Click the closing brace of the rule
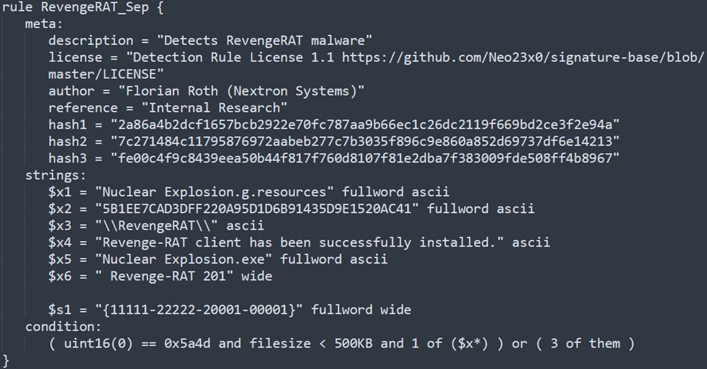Viewport: 707px width, 369px height. 6,361
